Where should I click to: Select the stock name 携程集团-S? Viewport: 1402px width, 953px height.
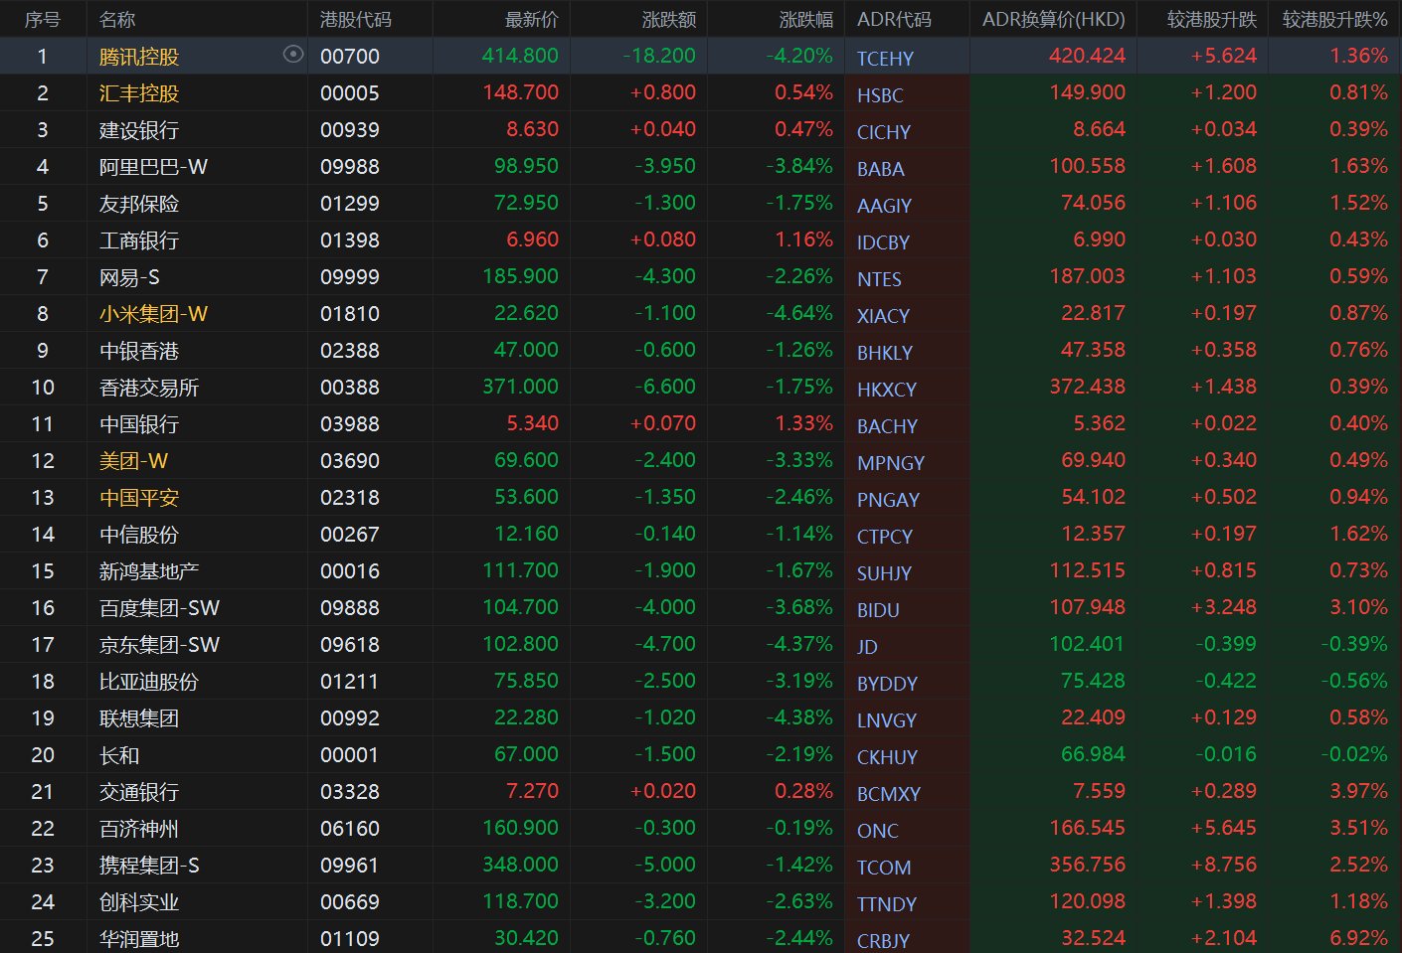coord(149,866)
